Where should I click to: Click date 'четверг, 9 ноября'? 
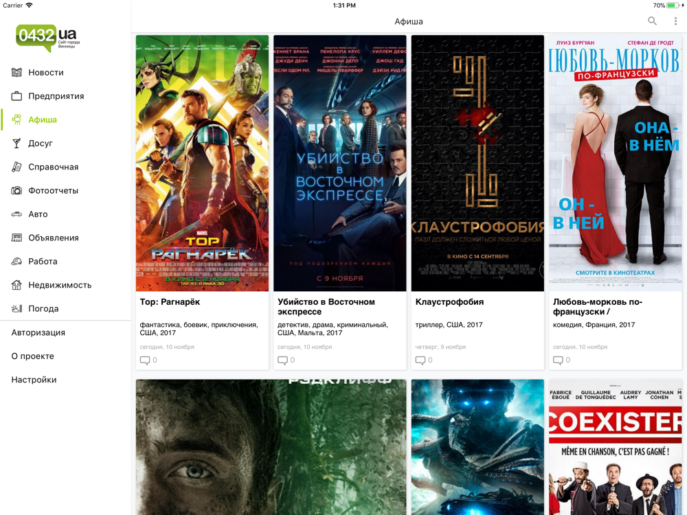click(440, 347)
